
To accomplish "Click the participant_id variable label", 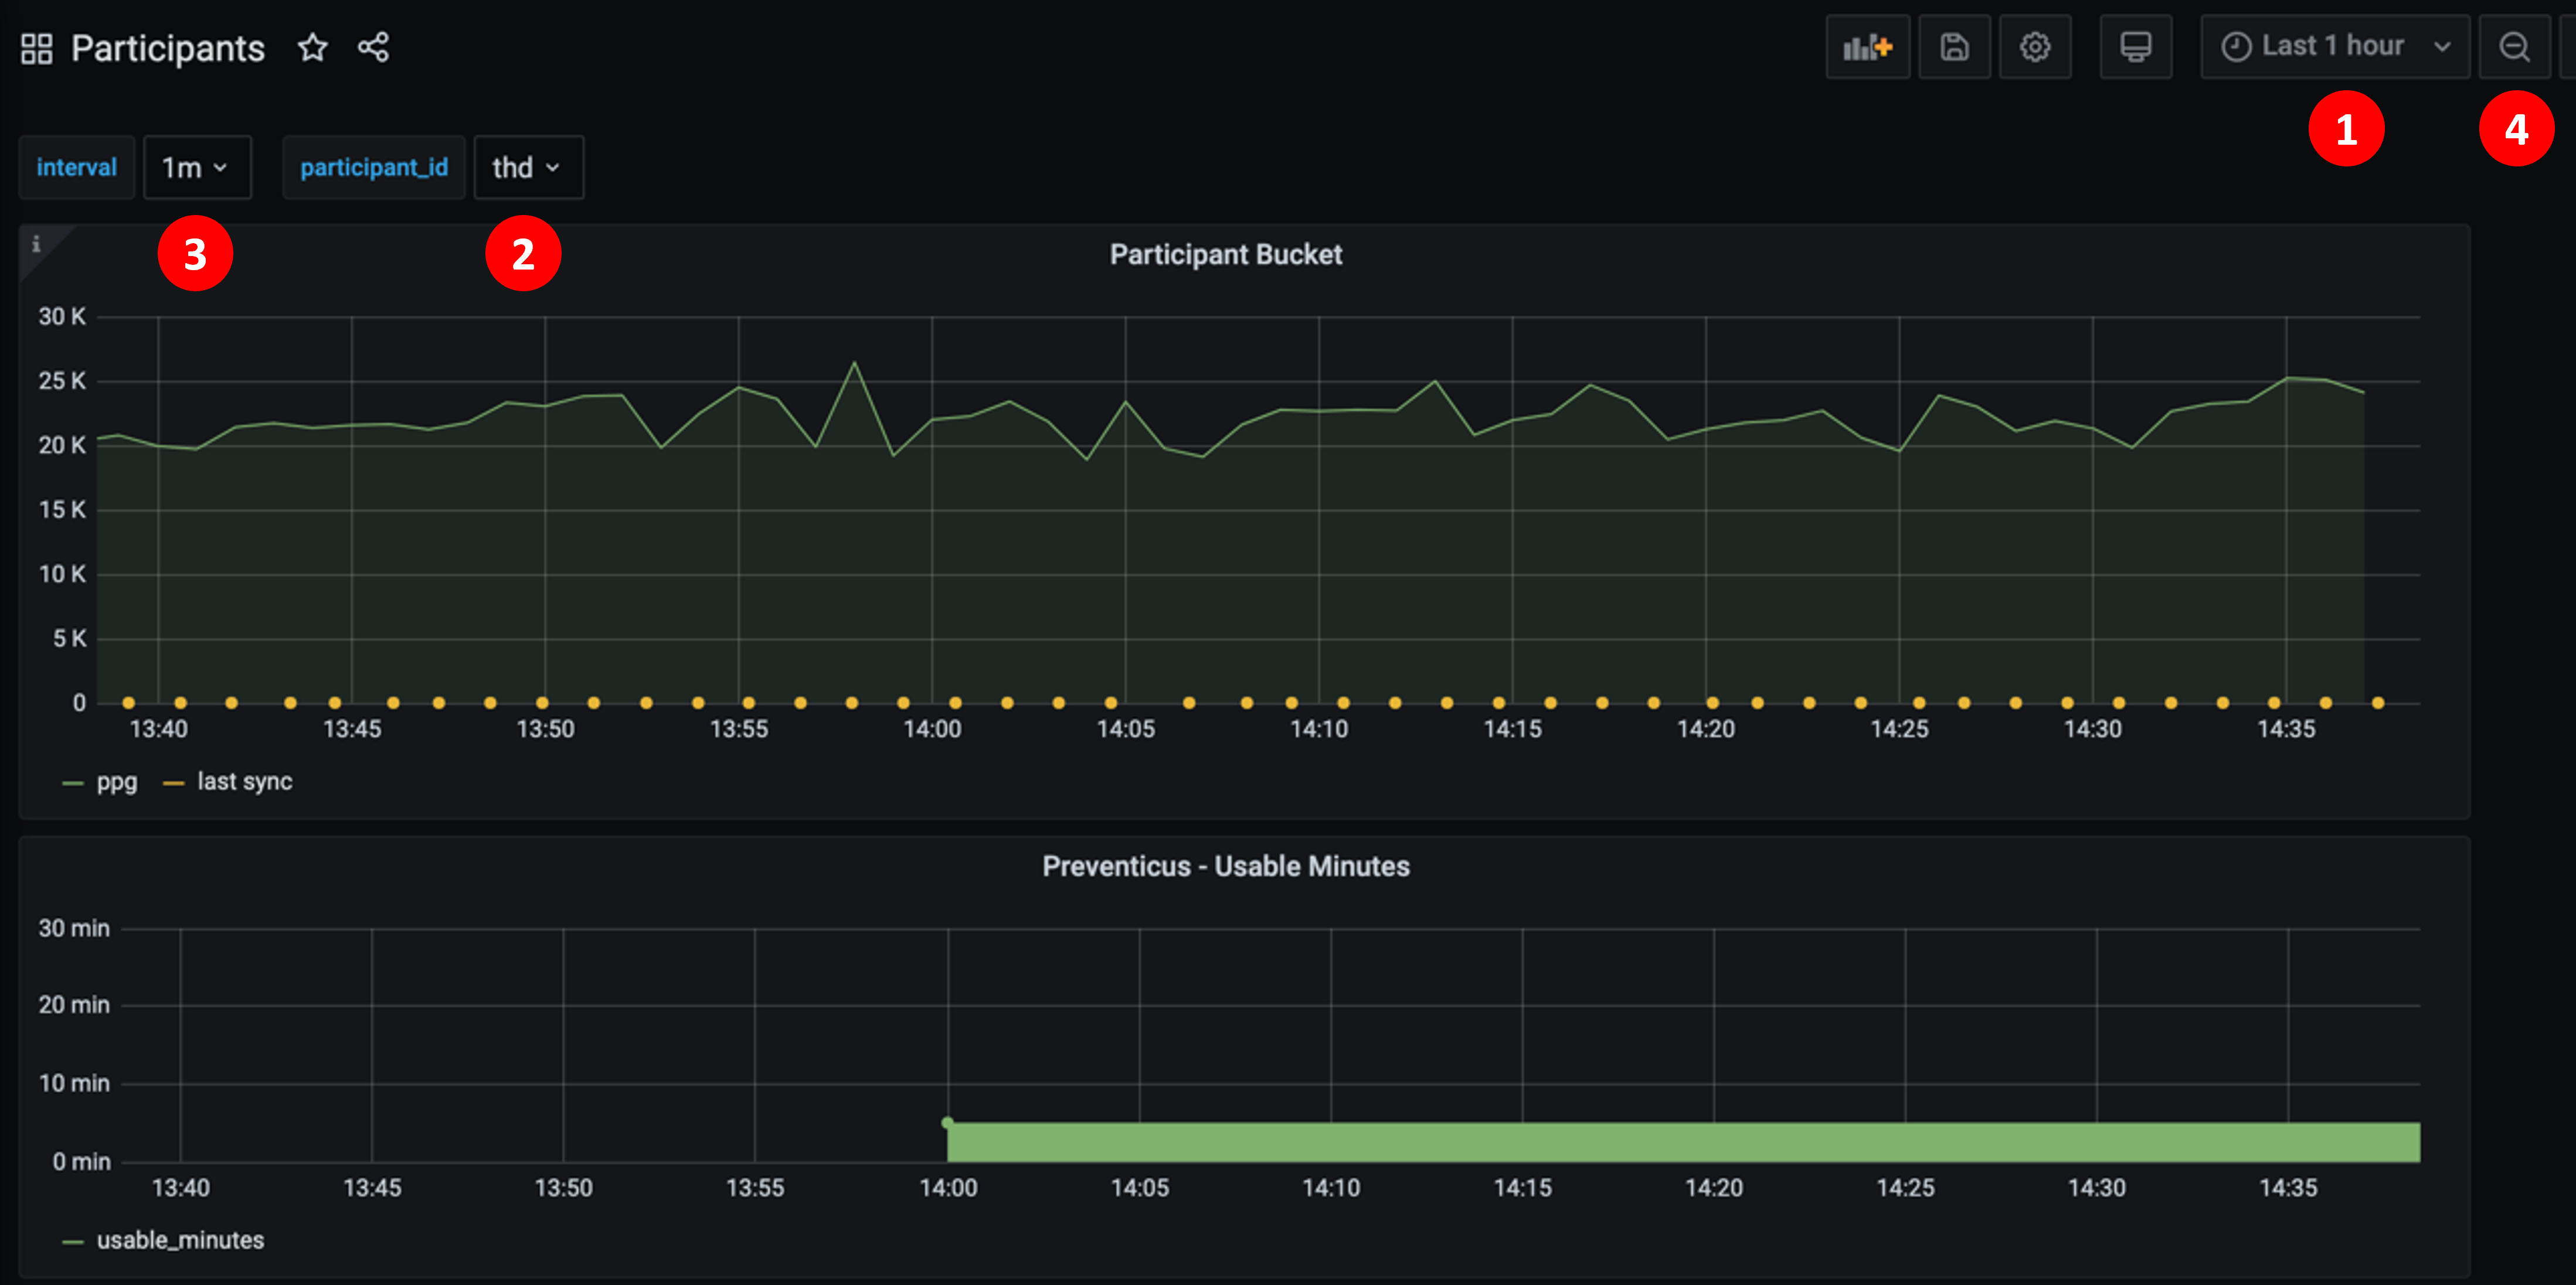I will tap(373, 167).
